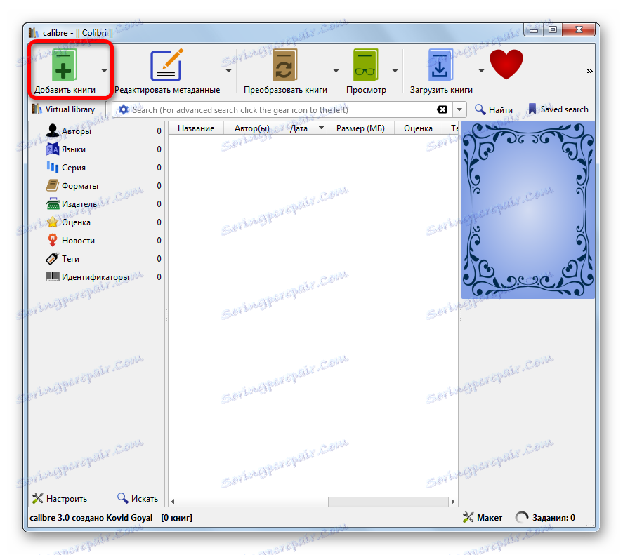Expand the Add books dropdown arrow
The image size is (623, 555).
104,70
